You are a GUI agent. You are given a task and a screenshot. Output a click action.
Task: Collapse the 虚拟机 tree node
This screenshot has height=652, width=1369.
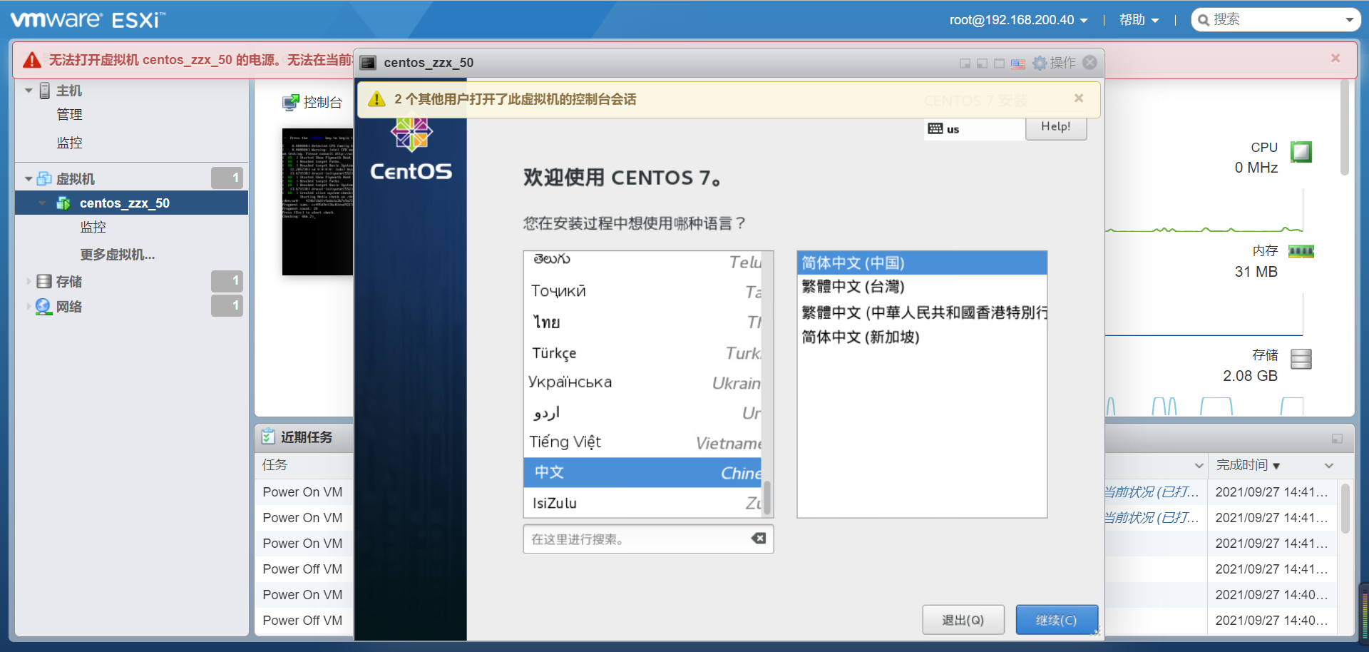pyautogui.click(x=29, y=179)
